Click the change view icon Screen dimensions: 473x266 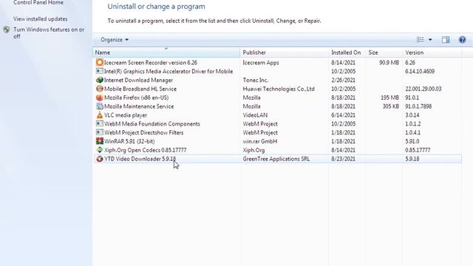(420, 39)
